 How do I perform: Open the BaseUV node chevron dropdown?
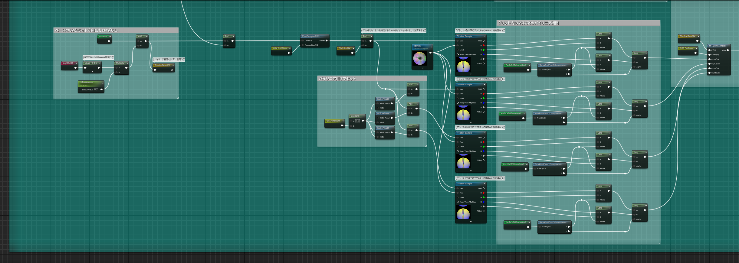tap(110, 37)
